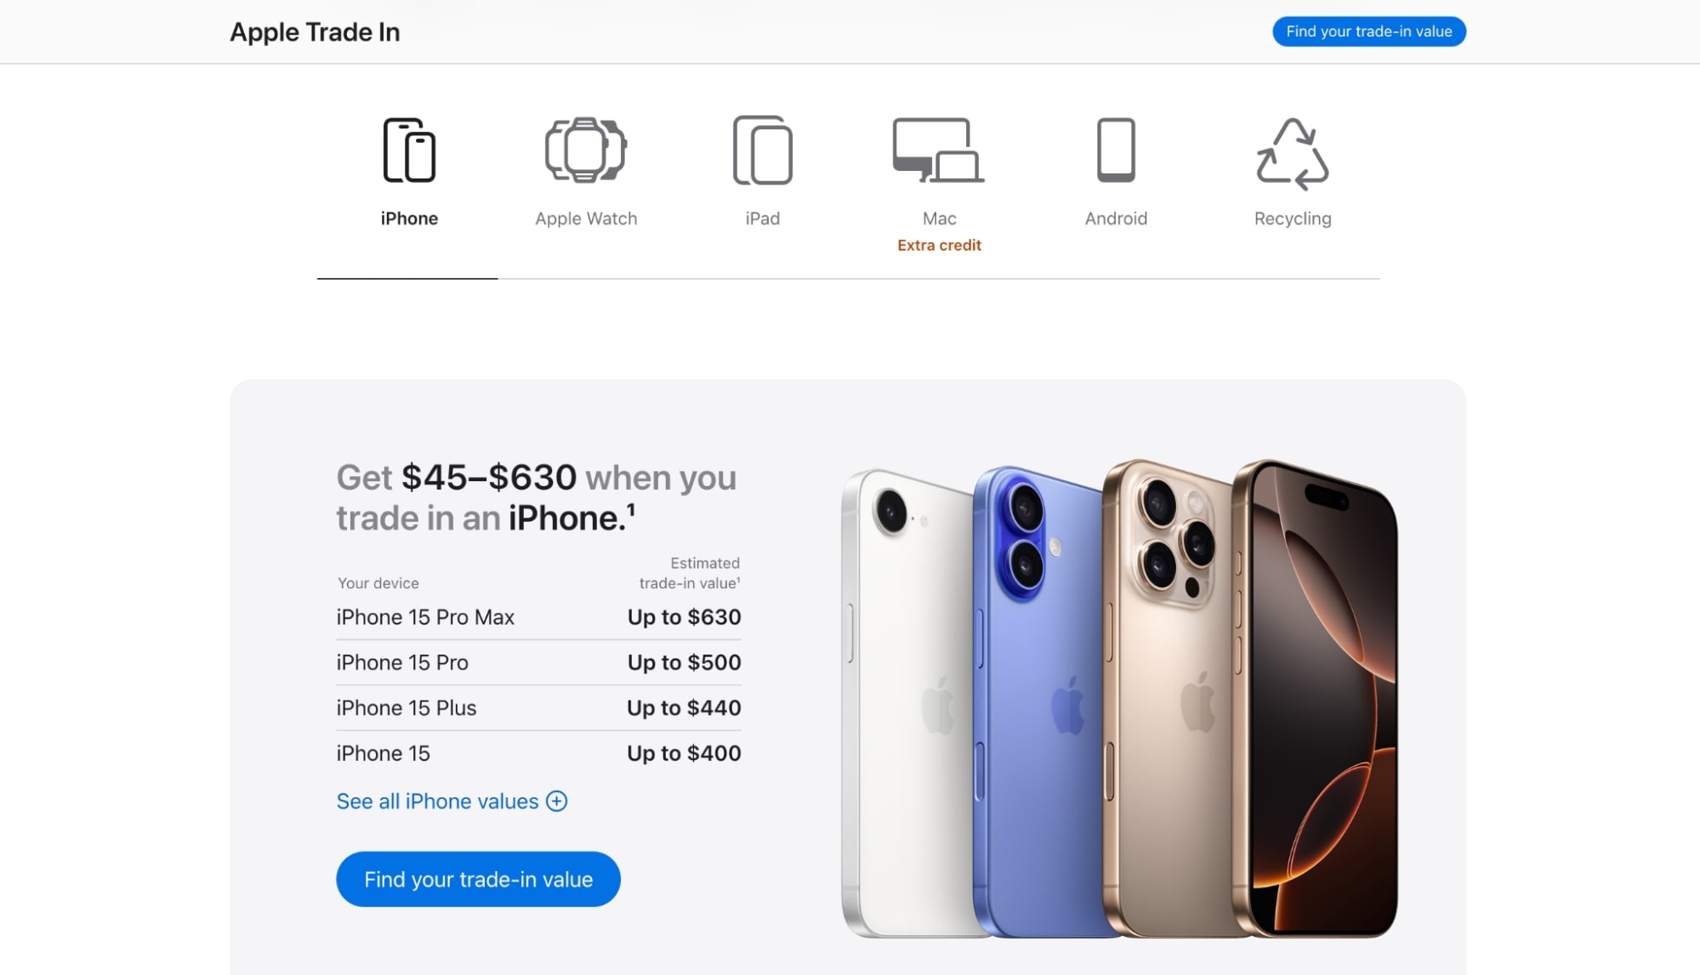This screenshot has height=975, width=1700.
Task: Switch to the Apple Watch tab label
Action: click(x=586, y=218)
